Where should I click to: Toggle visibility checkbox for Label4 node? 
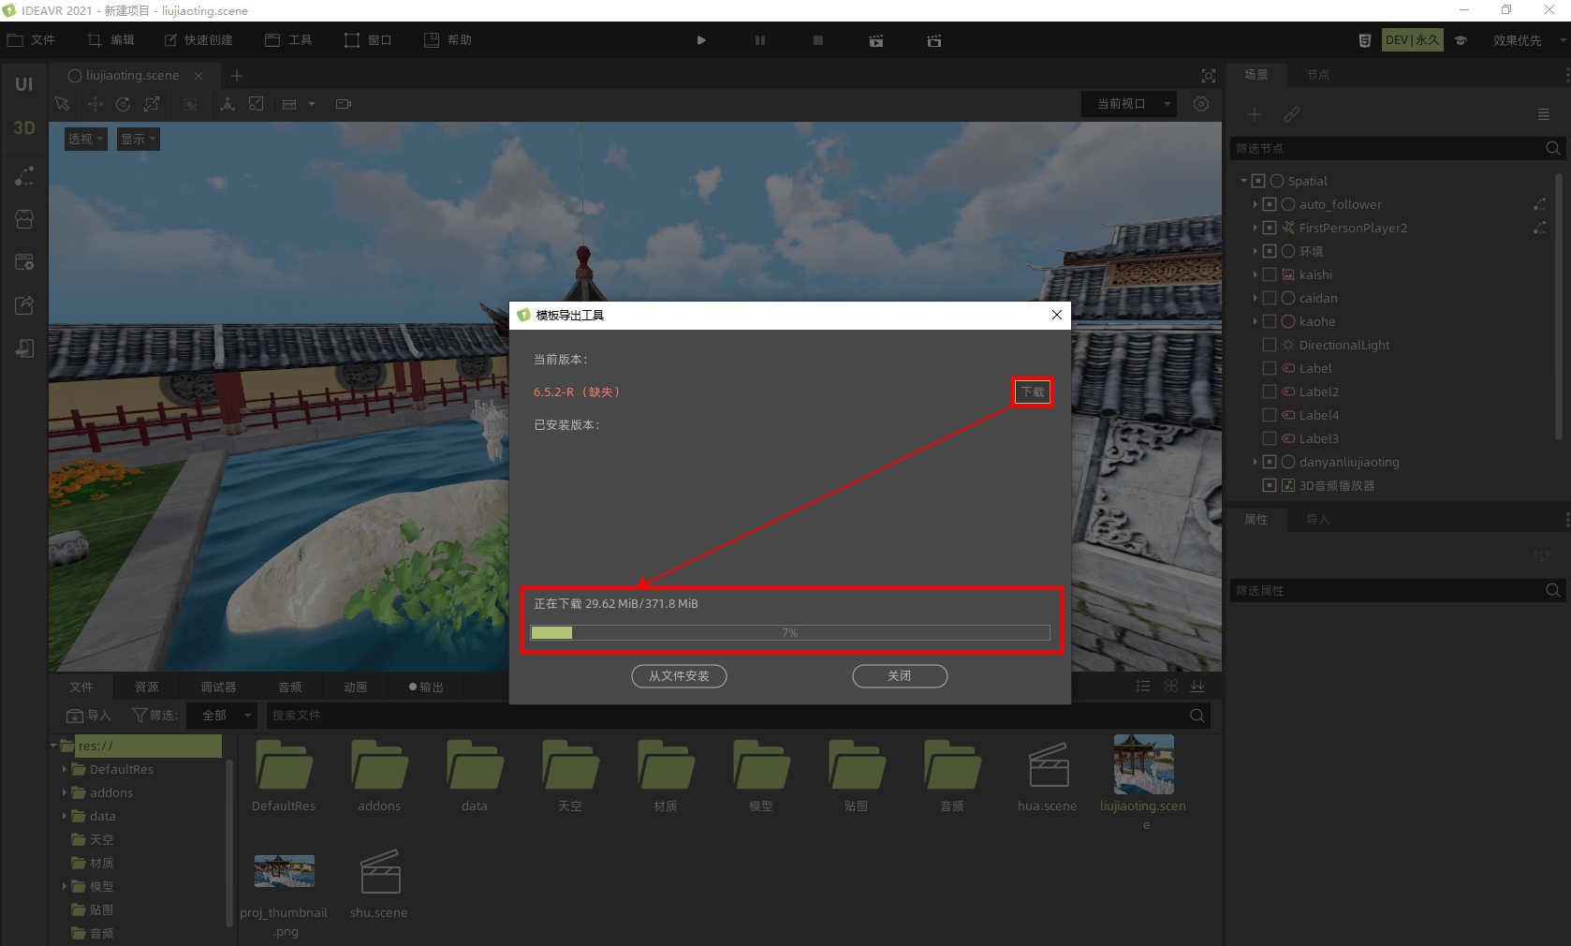tap(1270, 415)
